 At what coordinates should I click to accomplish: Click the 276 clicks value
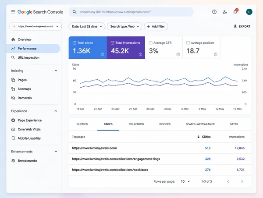pos(208,170)
